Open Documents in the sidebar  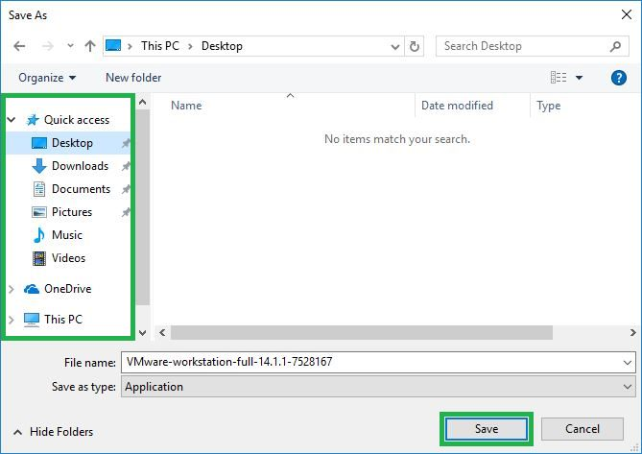click(x=81, y=189)
